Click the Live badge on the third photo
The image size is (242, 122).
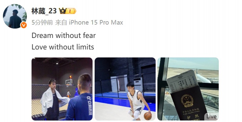tap(211, 117)
